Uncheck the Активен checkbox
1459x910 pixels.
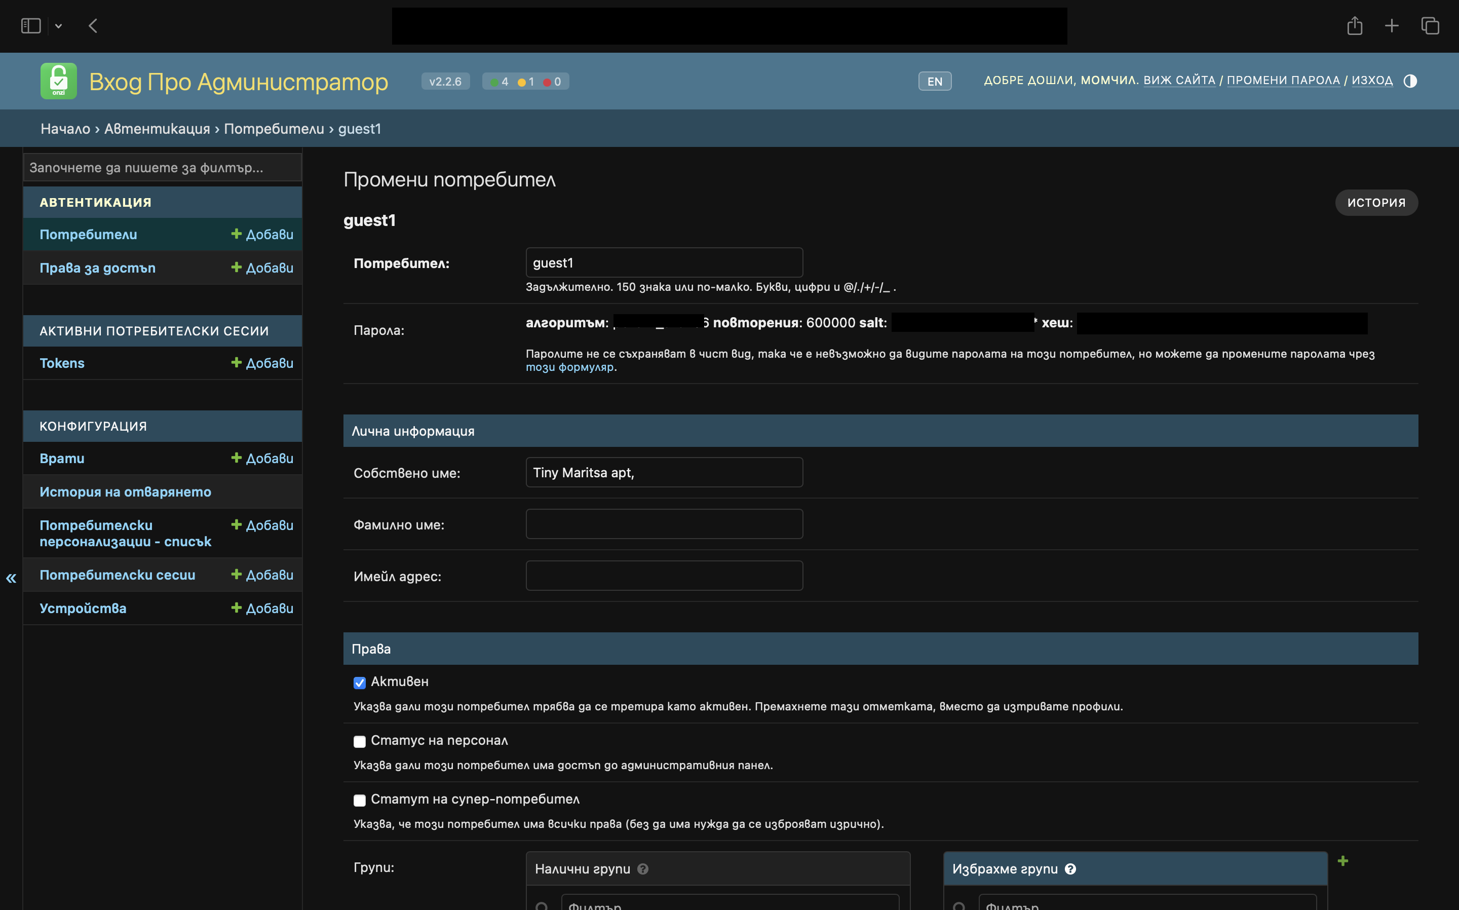pyautogui.click(x=359, y=682)
